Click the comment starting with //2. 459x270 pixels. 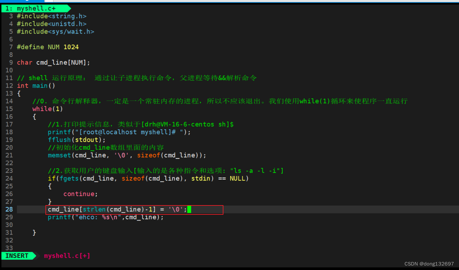pyautogui.click(x=166, y=171)
